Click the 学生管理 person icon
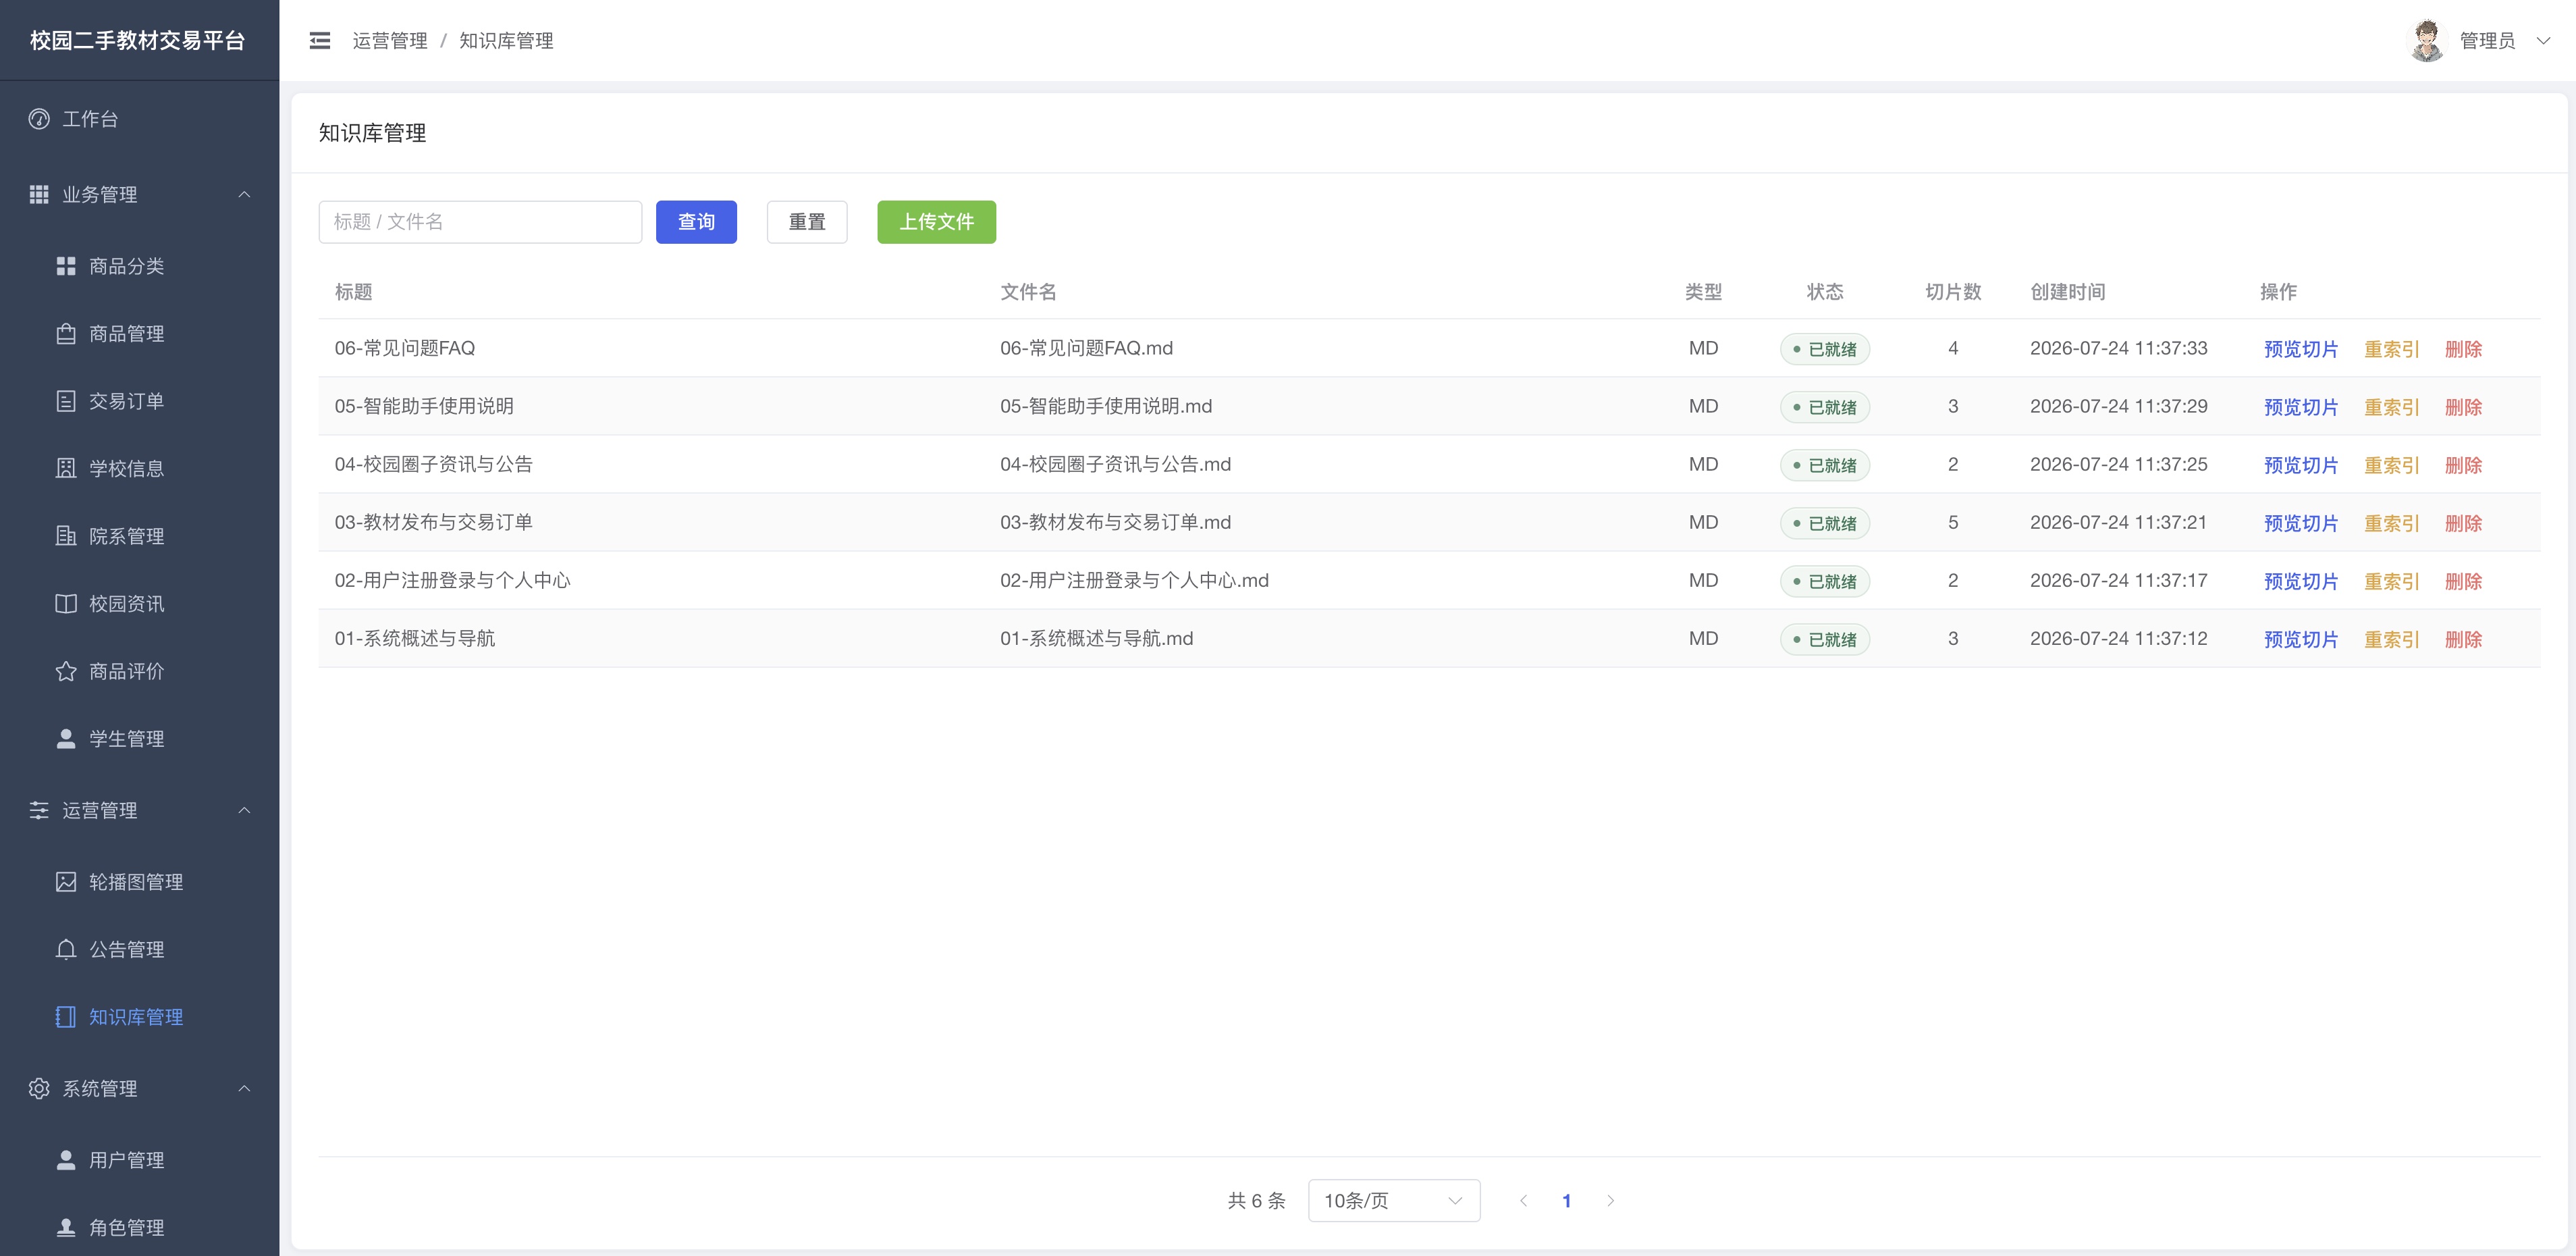Screen dimensions: 2576x1256 pyautogui.click(x=66, y=739)
